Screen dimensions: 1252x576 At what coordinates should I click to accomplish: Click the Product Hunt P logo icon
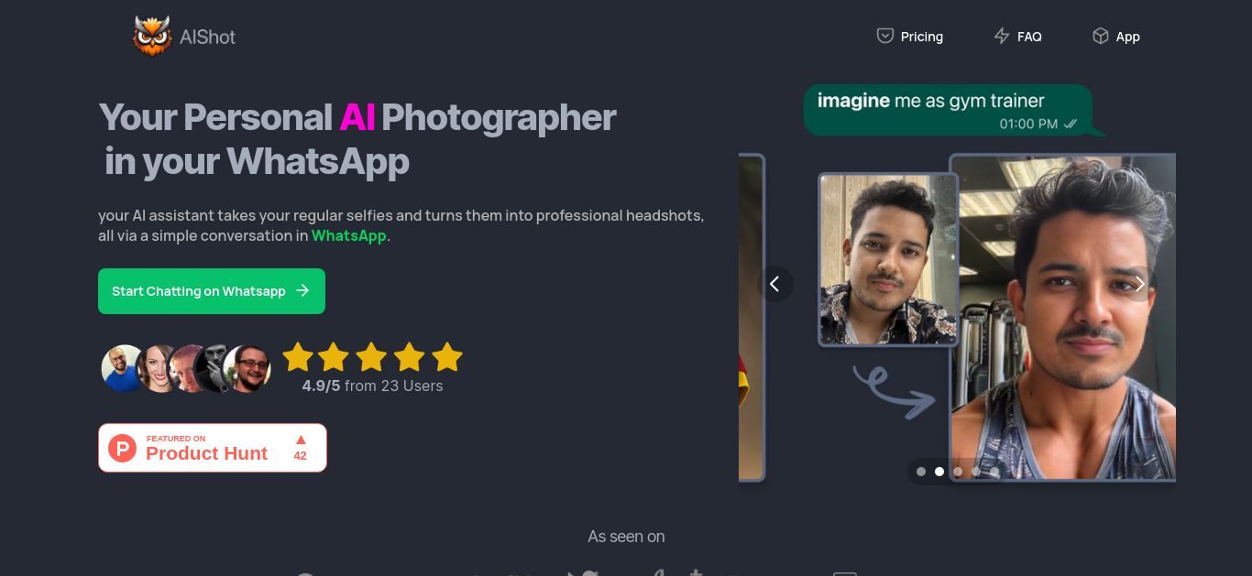[x=122, y=448]
